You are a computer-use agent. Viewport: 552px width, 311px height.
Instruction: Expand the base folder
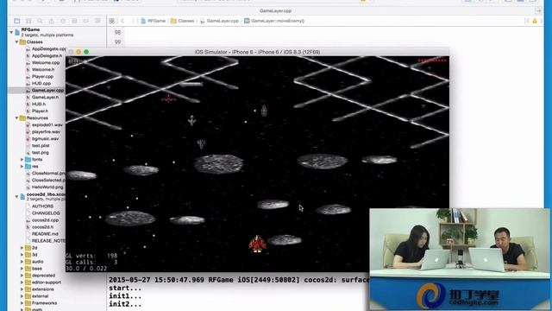[x=22, y=269]
